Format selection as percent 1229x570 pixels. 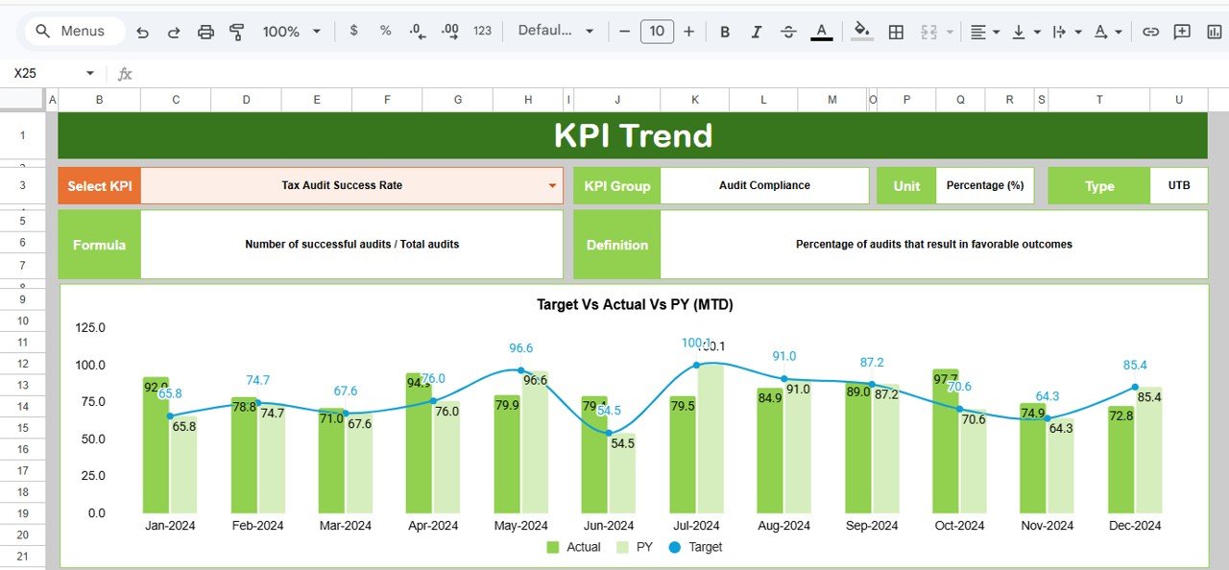point(384,31)
